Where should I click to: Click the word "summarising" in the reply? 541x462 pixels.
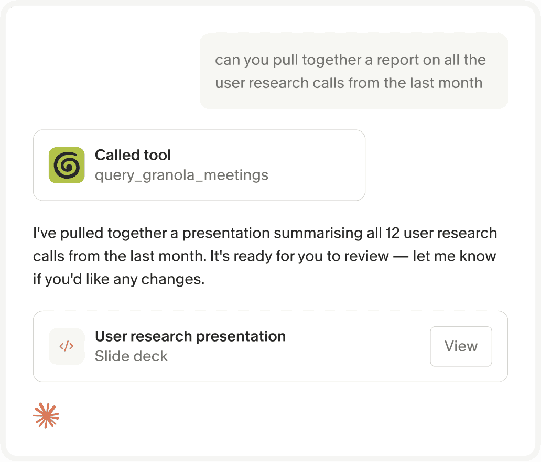coord(318,234)
